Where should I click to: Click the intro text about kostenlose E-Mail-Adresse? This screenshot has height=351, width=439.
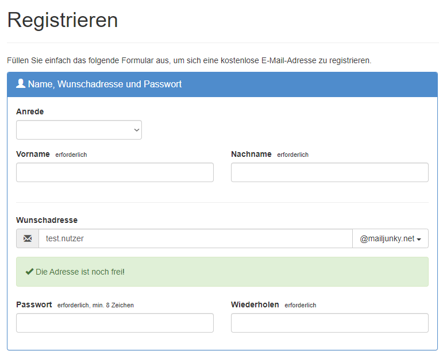[x=189, y=60]
